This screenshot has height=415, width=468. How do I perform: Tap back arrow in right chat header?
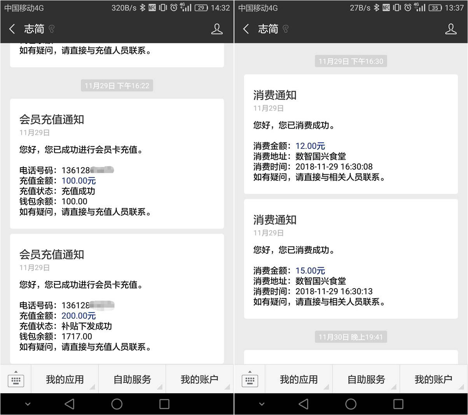(x=246, y=29)
